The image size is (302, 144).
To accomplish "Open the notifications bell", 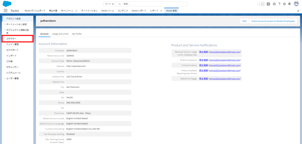I will click(290, 4).
